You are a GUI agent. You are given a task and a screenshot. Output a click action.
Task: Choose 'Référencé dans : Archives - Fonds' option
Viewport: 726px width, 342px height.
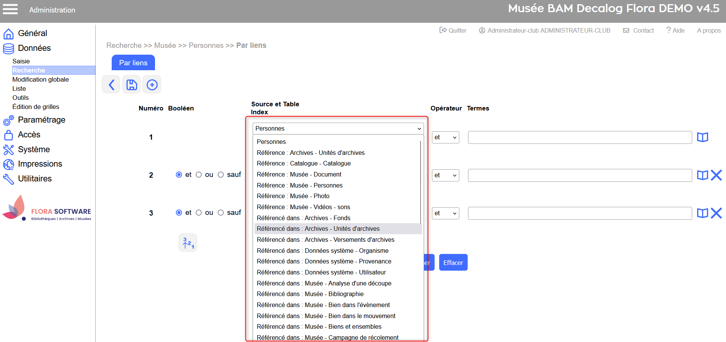[337, 218]
